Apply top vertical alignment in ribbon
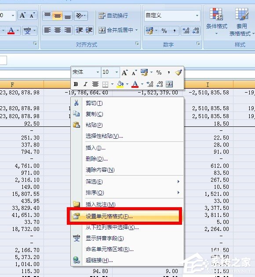The height and width of the screenshot is (277, 255). [x=47, y=15]
